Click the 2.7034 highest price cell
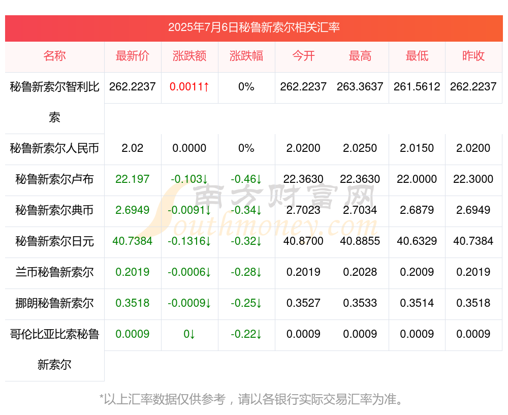The height and width of the screenshot is (415, 508). coord(360,210)
